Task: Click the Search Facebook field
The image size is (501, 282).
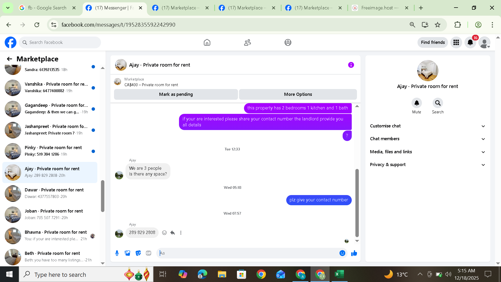Action: (60, 42)
